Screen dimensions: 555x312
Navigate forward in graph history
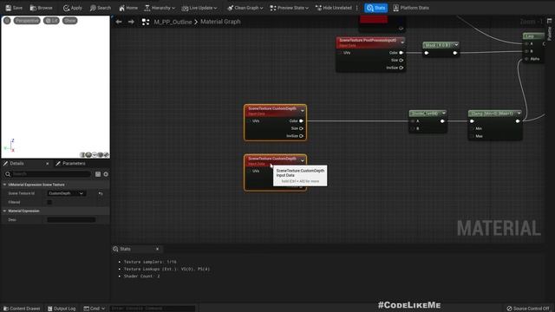[131, 22]
